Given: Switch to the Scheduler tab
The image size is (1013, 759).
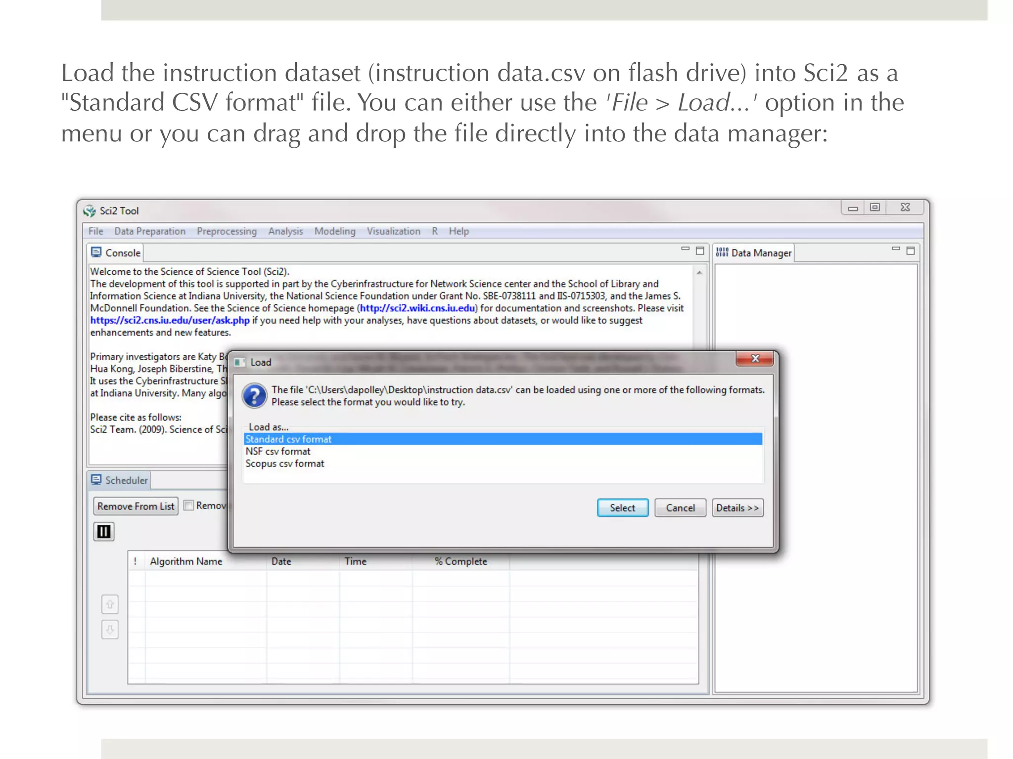Looking at the screenshot, I should pos(119,480).
